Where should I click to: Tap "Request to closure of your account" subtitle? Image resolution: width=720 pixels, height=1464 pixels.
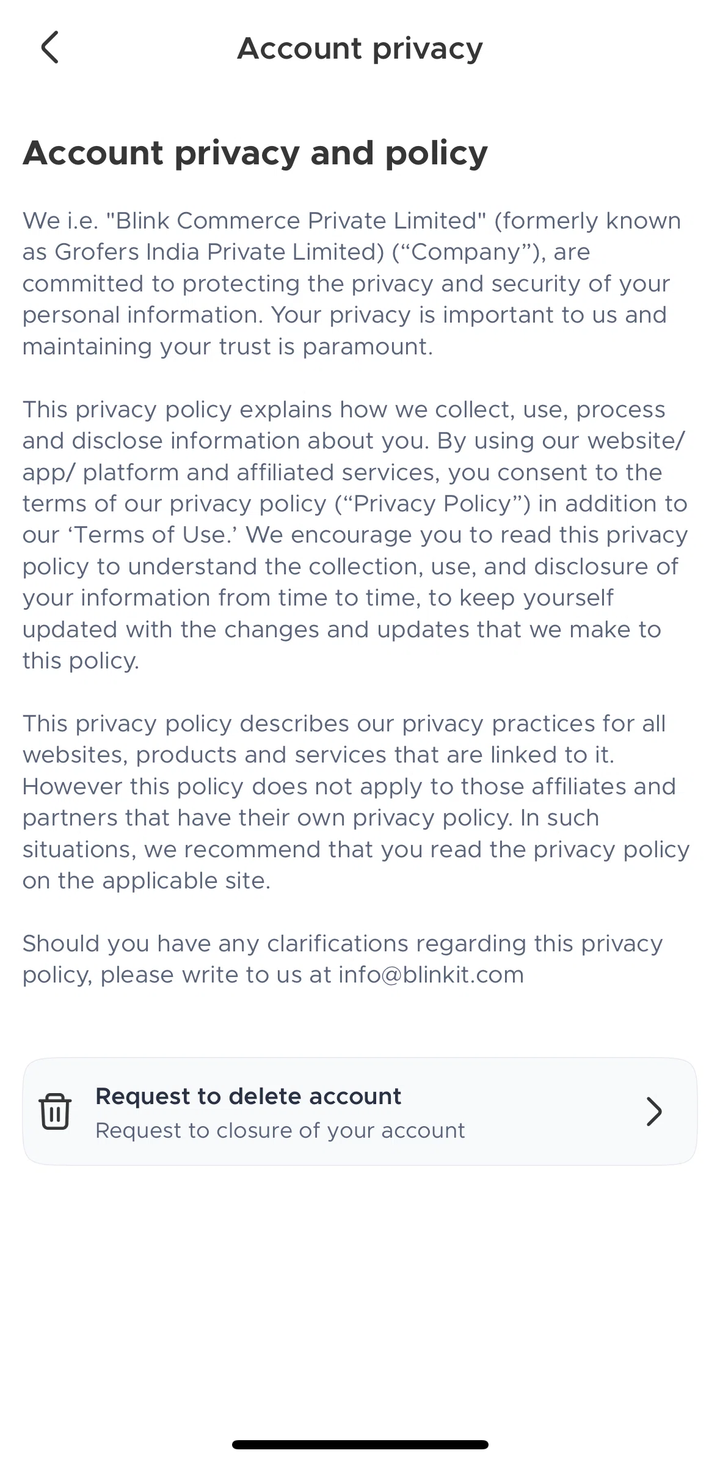[x=280, y=1130]
